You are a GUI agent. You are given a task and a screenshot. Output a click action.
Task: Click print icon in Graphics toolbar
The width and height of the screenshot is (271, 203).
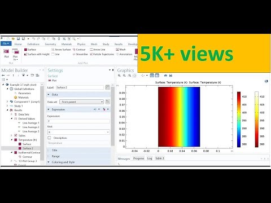[x=171, y=76]
